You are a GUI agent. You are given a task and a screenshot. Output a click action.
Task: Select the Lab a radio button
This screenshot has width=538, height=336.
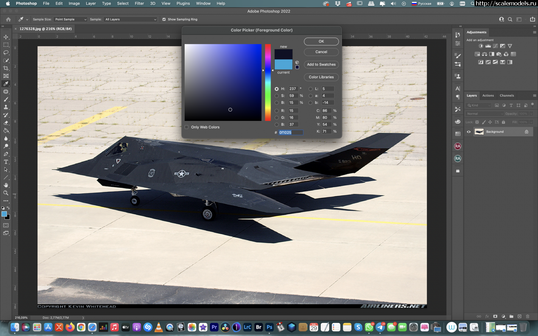click(x=310, y=96)
